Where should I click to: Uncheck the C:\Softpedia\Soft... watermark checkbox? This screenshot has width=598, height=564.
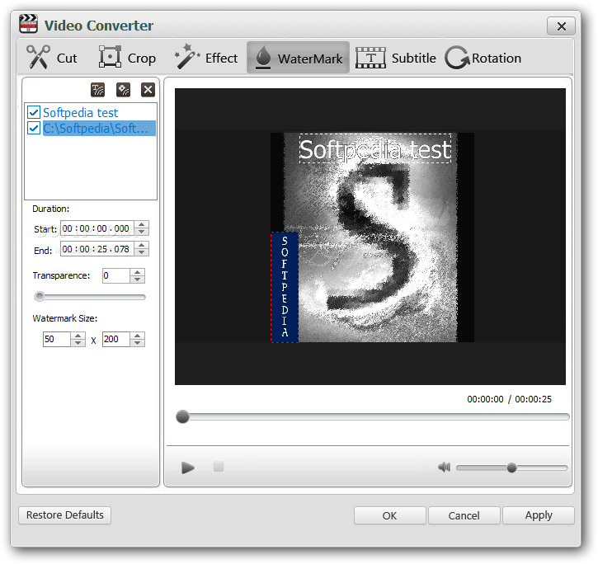pos(34,128)
